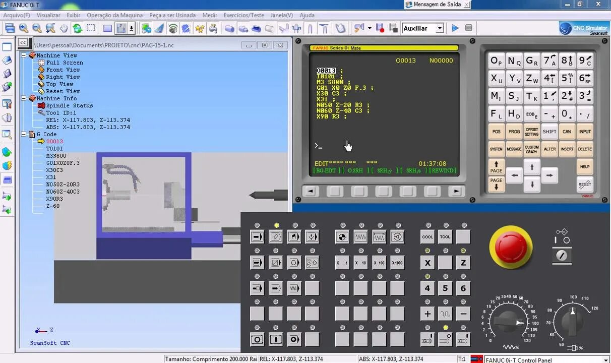Run the simulation with blue play arrow
This screenshot has width=611, height=363.
455,28
